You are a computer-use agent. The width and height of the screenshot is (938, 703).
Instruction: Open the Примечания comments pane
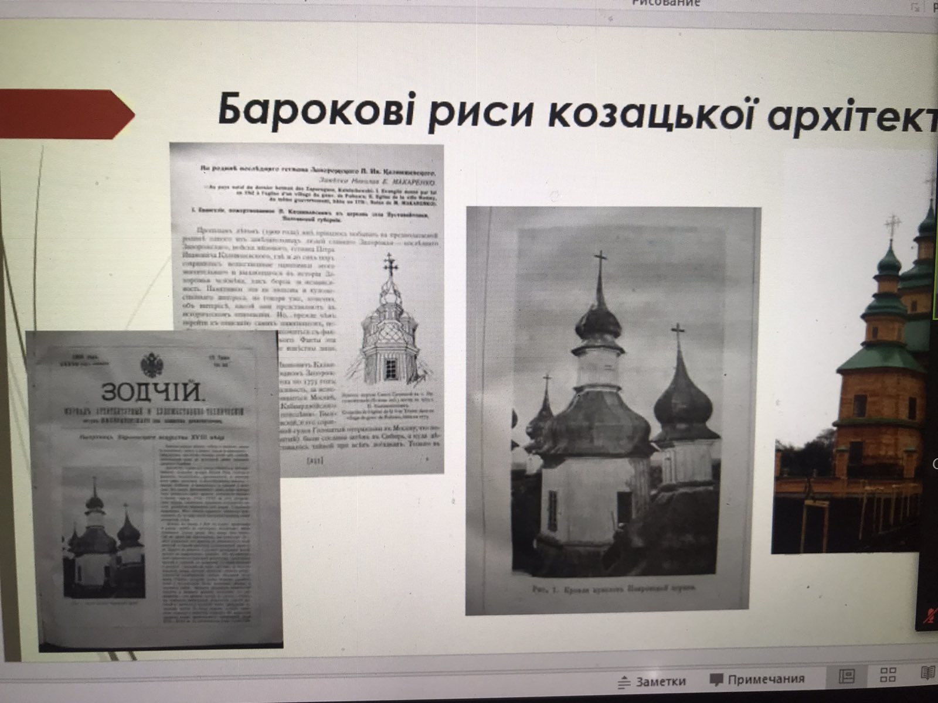point(757,680)
